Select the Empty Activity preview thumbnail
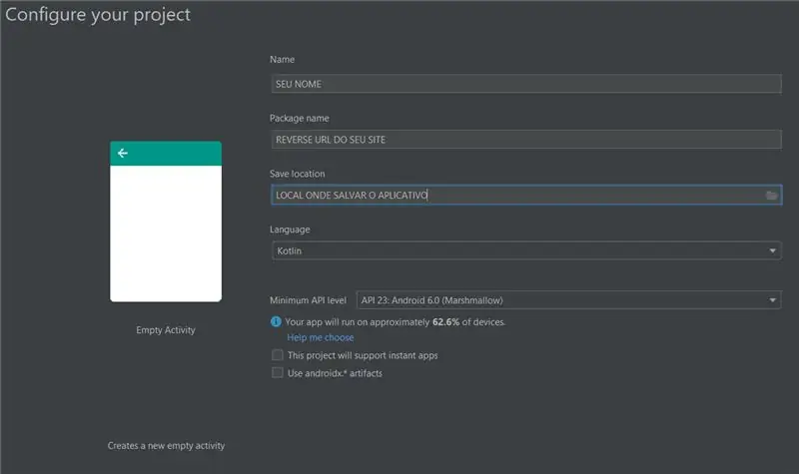Screen dimensions: 799x474 point(166,222)
